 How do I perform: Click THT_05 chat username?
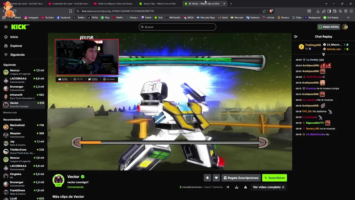pos(307,111)
